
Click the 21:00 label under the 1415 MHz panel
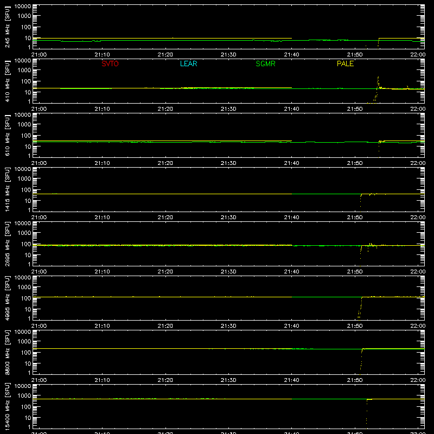[39, 218]
